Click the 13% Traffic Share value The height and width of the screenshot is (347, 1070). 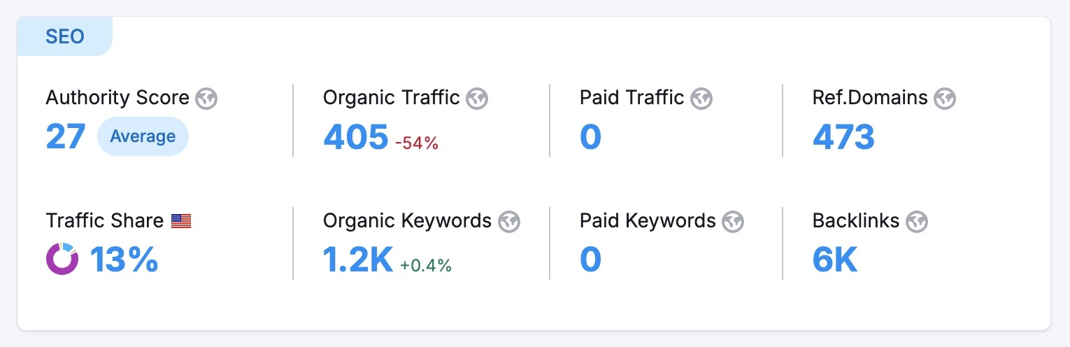point(124,260)
